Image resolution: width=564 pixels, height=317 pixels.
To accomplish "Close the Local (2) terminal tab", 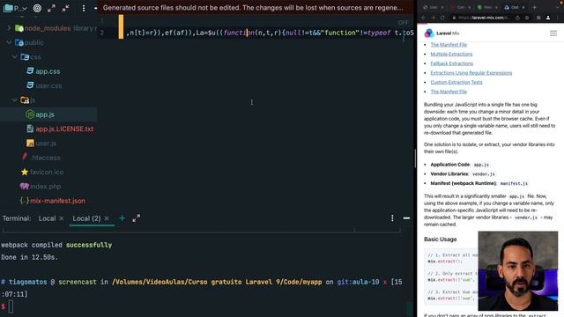I will click(x=107, y=218).
